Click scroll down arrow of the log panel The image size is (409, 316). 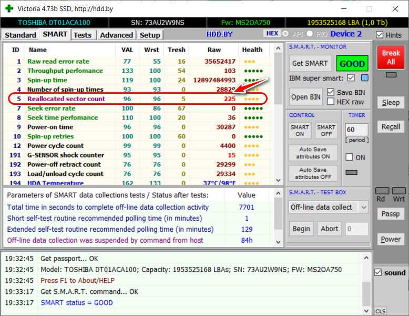(x=366, y=311)
